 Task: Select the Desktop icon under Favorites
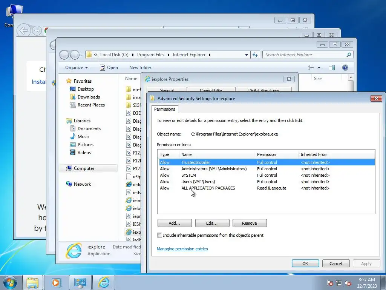(73, 89)
